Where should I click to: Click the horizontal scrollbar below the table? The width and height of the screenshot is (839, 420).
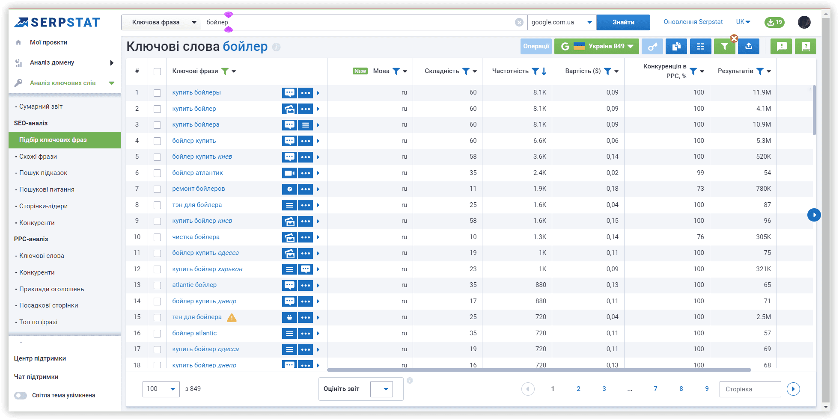coord(539,370)
